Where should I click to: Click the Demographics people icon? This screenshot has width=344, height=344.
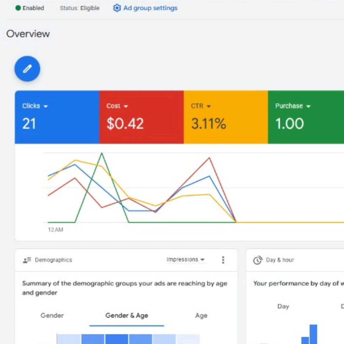(26, 260)
